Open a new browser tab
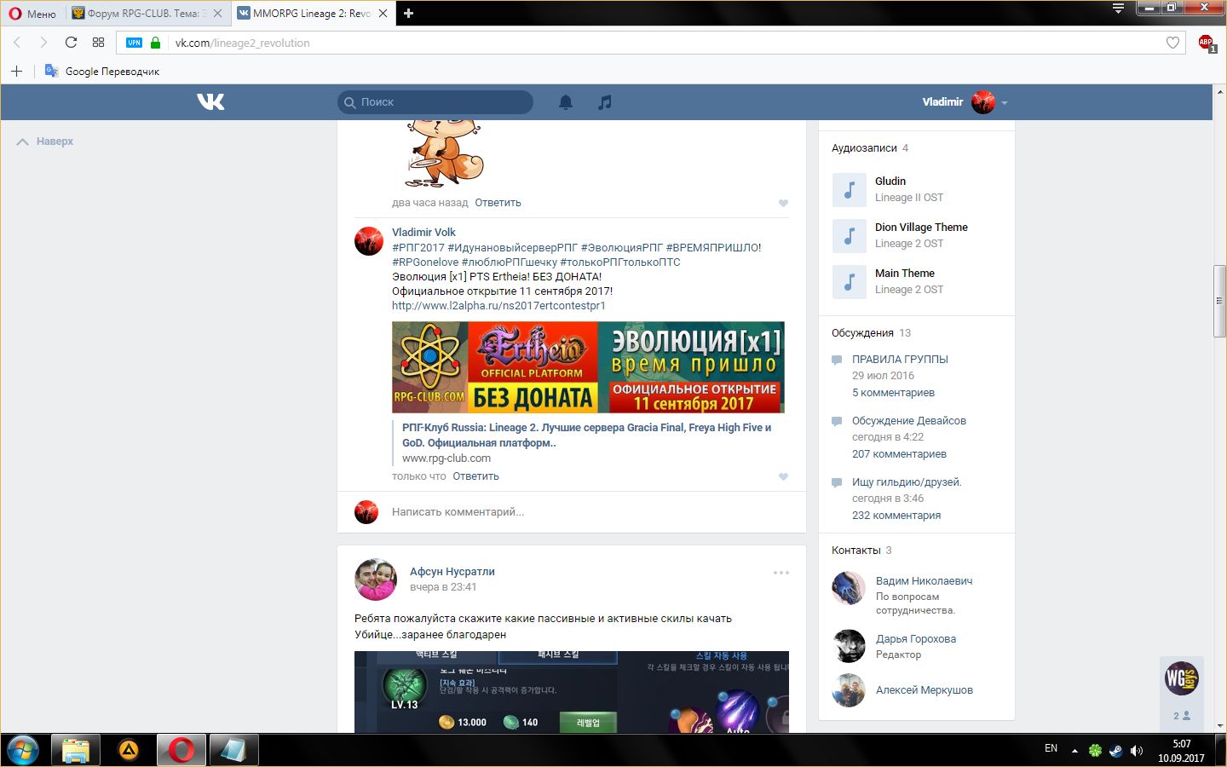Viewport: 1227px width, 767px height. (x=408, y=14)
